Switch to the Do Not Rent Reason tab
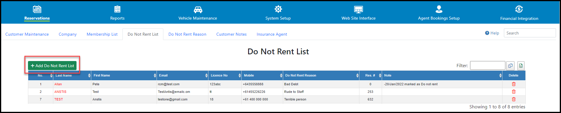The image size is (561, 113). click(x=187, y=34)
